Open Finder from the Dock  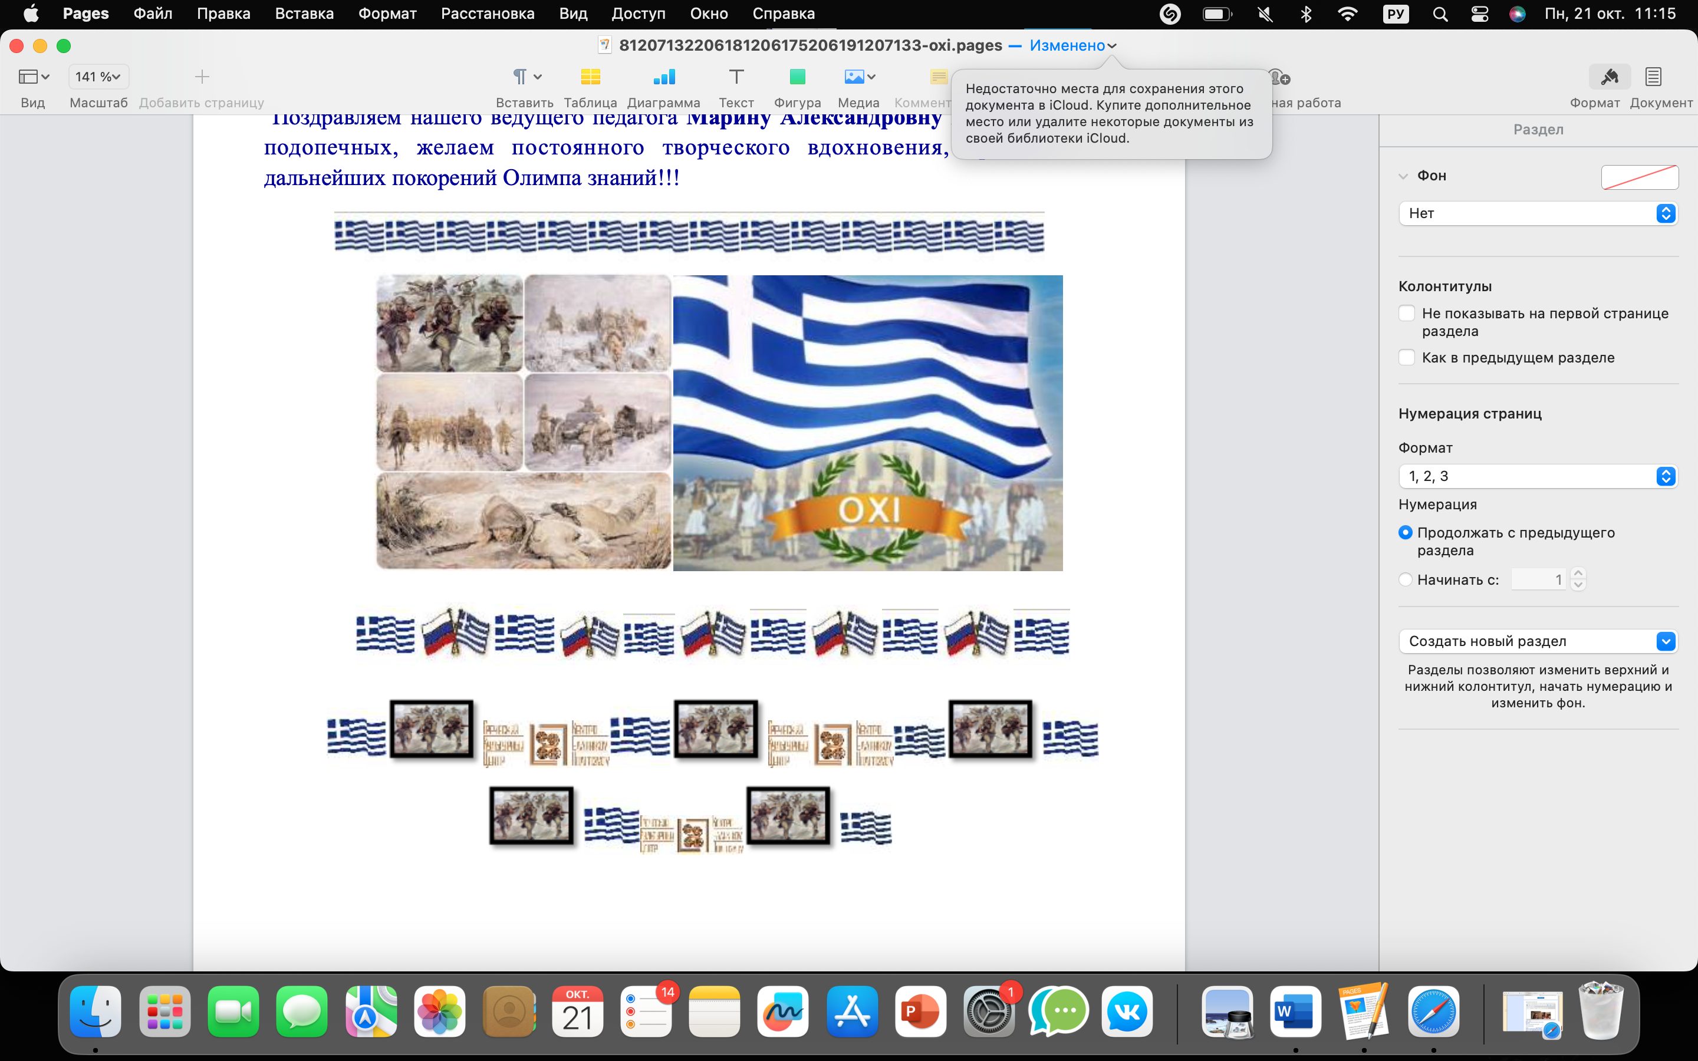96,1011
